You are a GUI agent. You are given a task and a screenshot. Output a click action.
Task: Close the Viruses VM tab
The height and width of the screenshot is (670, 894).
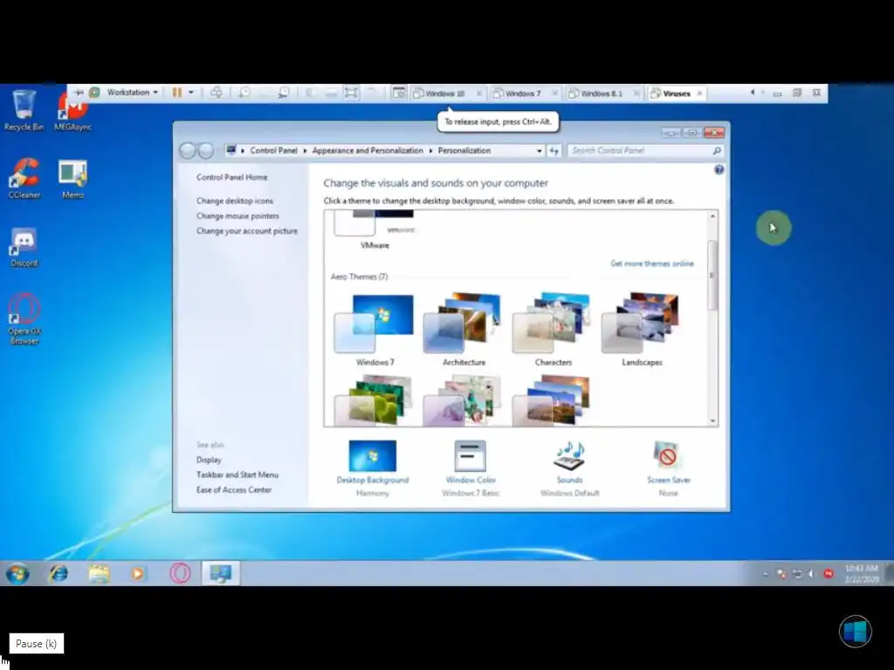click(x=699, y=93)
